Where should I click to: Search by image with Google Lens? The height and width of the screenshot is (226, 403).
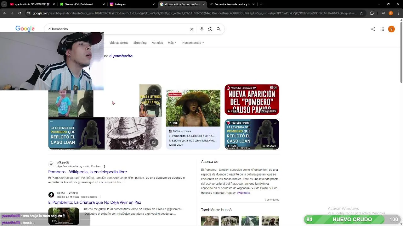click(x=210, y=29)
